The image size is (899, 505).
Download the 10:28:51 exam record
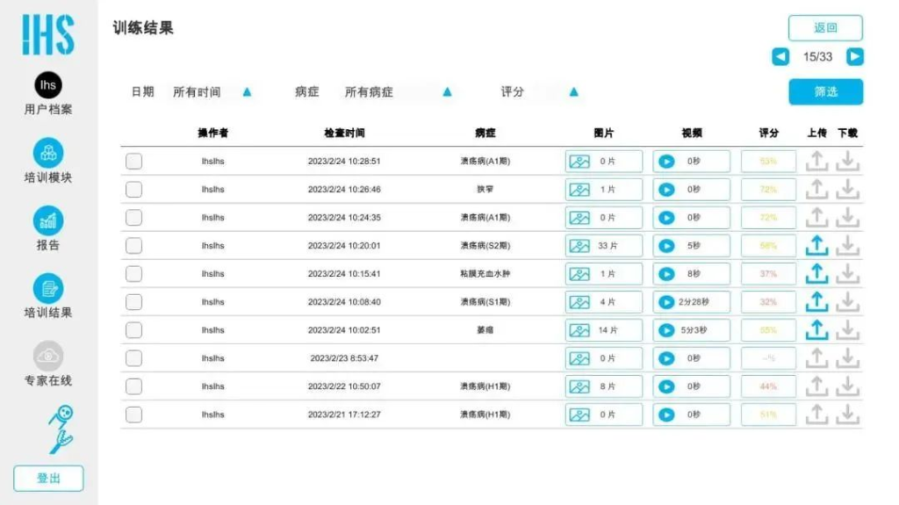(847, 162)
